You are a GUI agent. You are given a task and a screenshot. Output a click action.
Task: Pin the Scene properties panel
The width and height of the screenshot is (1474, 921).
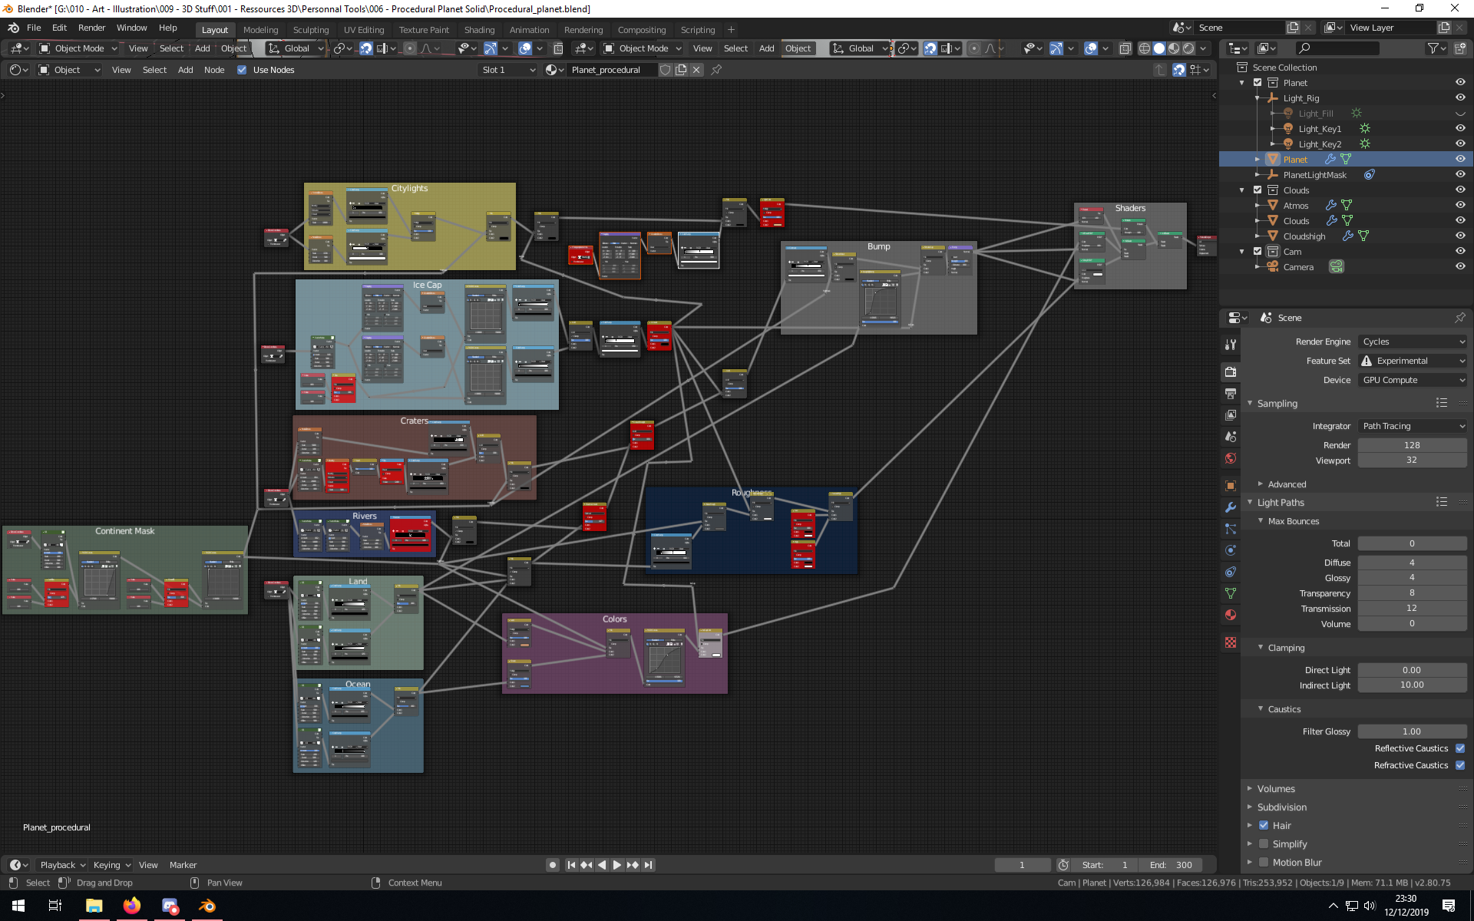1459,318
